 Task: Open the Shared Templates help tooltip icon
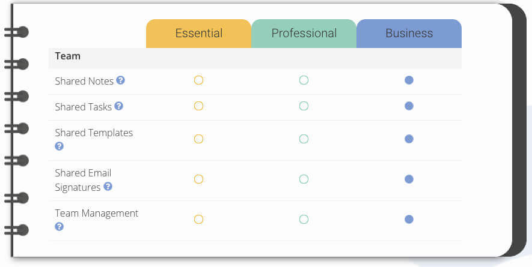click(60, 146)
